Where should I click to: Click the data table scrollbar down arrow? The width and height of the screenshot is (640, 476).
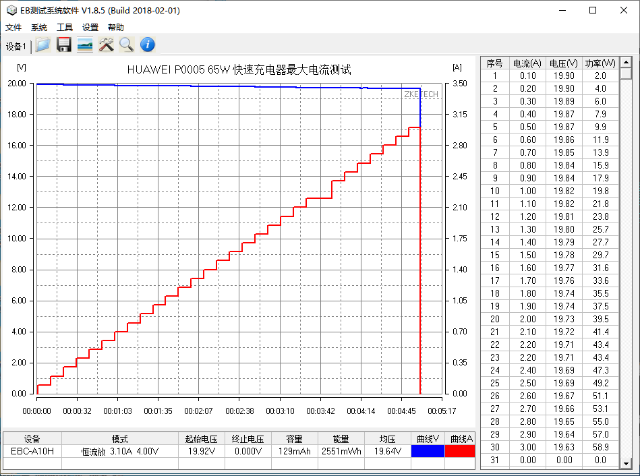[x=627, y=464]
